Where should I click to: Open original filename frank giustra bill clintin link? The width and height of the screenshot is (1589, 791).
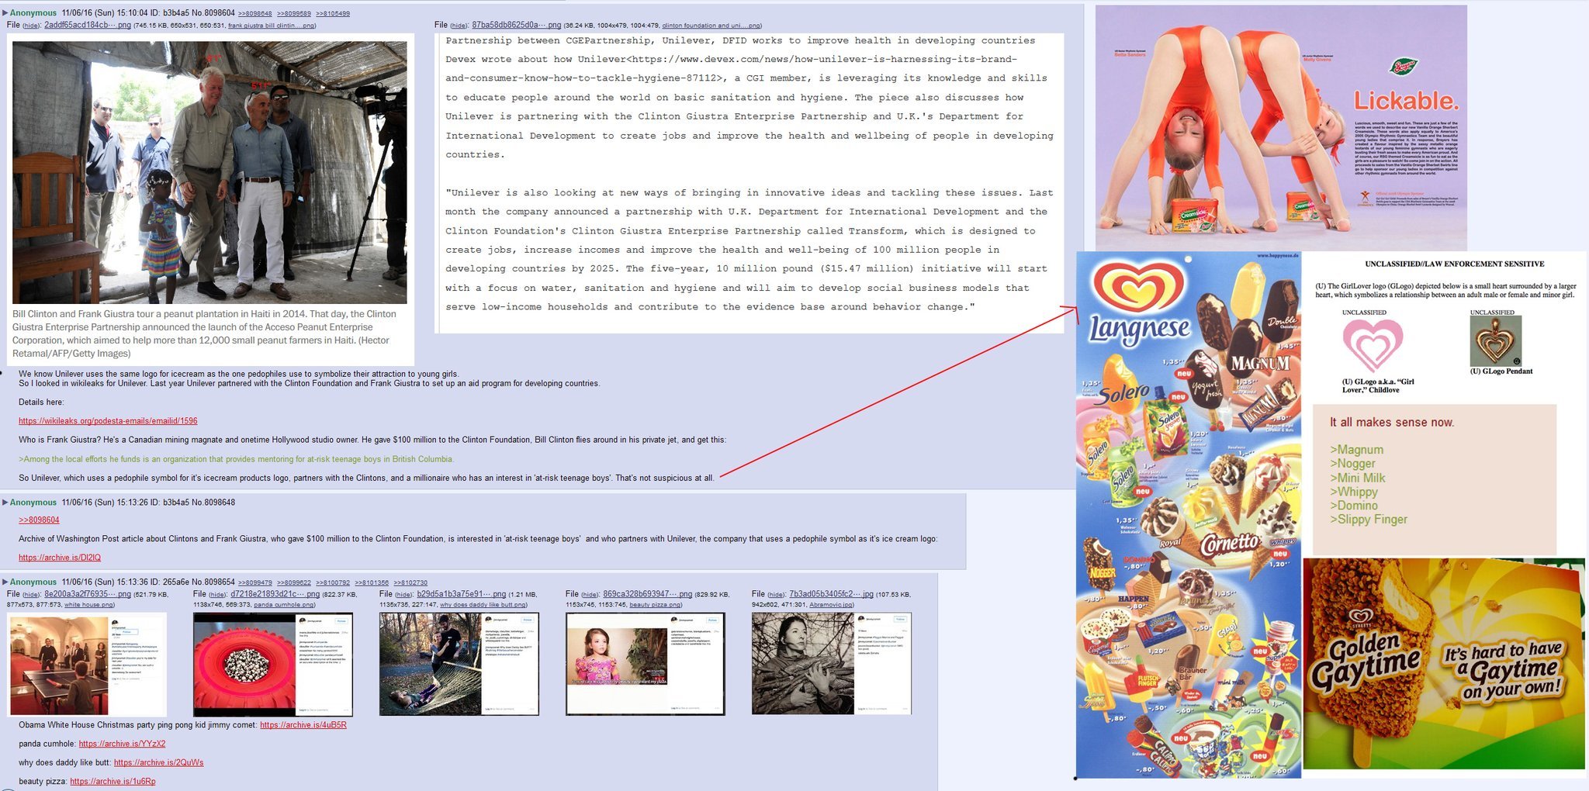272,26
